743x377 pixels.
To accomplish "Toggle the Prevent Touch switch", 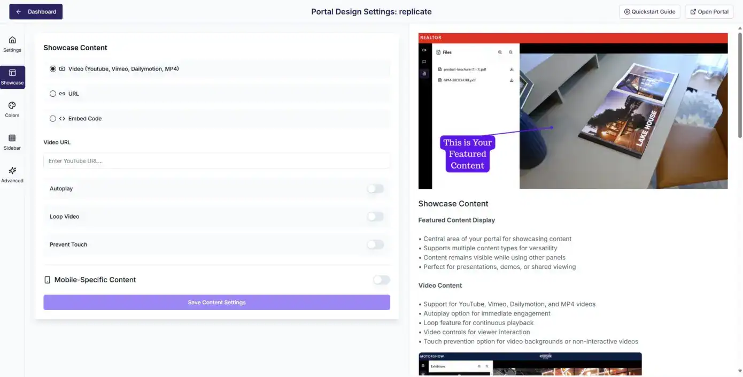I will pyautogui.click(x=375, y=244).
